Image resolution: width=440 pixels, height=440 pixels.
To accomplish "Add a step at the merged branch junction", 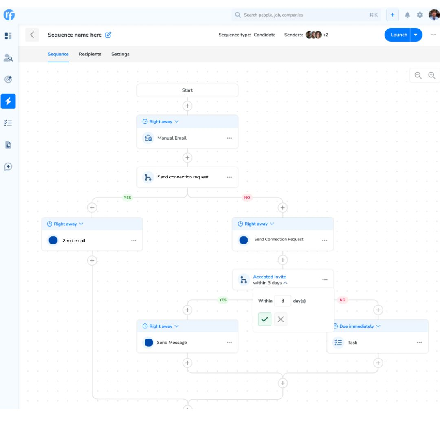I will [x=283, y=383].
